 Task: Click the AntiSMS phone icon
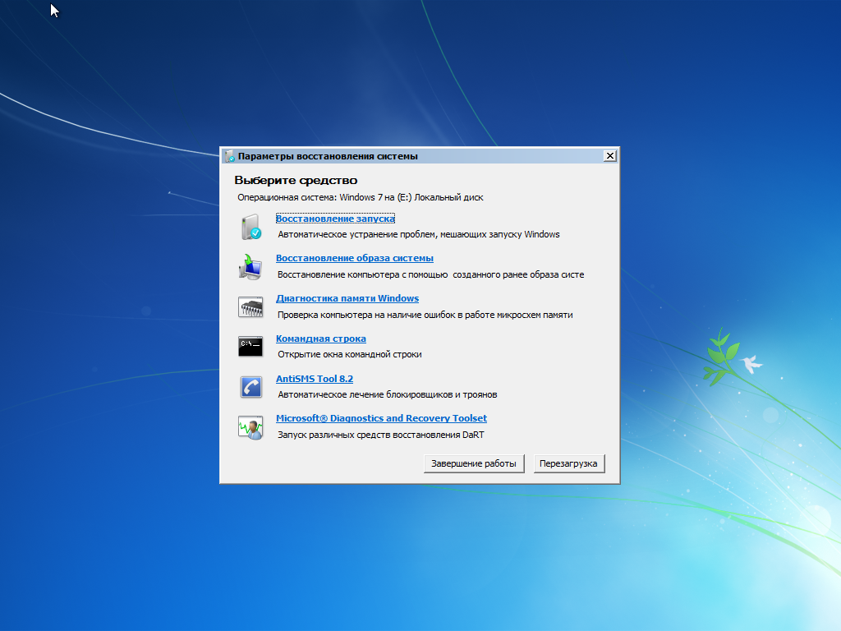coord(251,387)
